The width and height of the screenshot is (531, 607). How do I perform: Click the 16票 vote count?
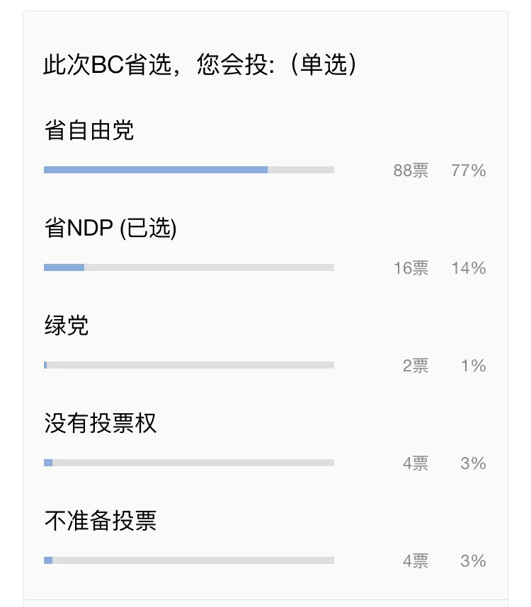tap(411, 268)
